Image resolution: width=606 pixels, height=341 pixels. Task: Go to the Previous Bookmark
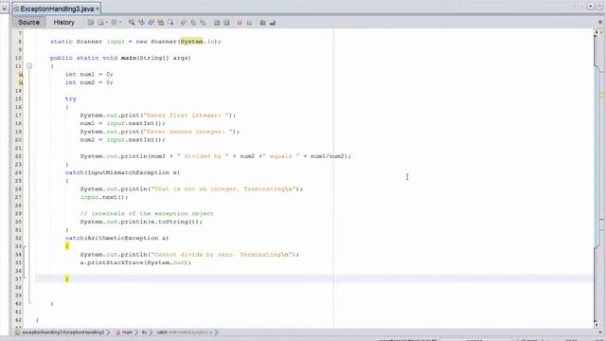click(184, 23)
